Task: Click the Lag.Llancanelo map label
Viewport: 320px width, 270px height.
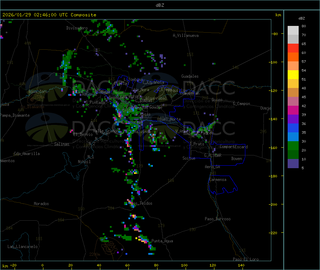Action: 22,247
